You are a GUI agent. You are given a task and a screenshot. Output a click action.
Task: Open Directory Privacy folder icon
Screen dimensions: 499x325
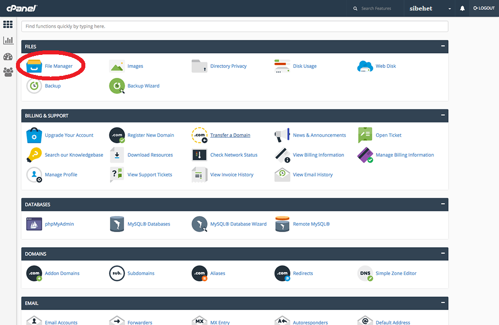200,66
